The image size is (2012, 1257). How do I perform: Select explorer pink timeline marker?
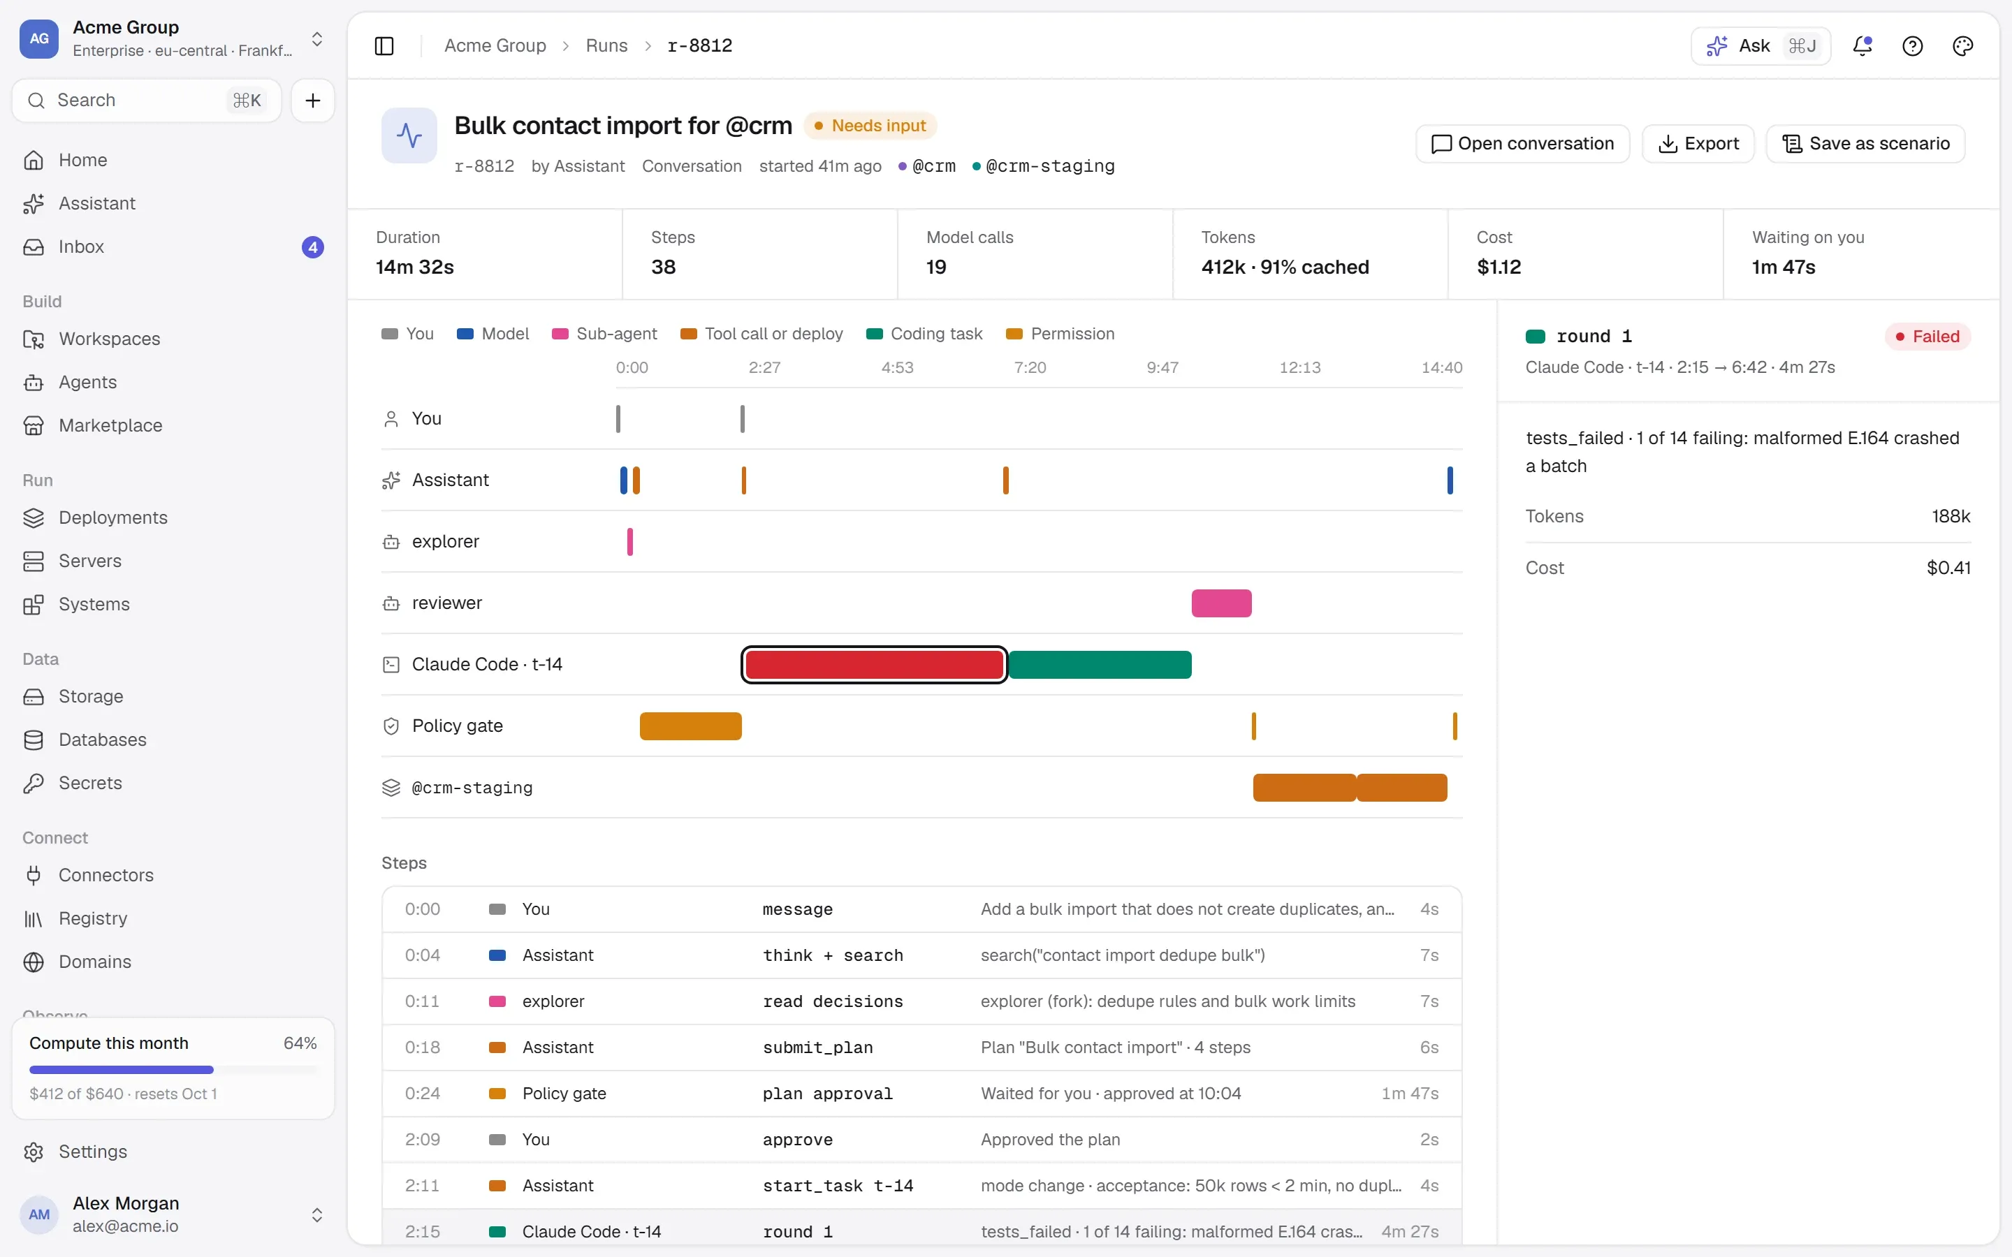tap(629, 541)
